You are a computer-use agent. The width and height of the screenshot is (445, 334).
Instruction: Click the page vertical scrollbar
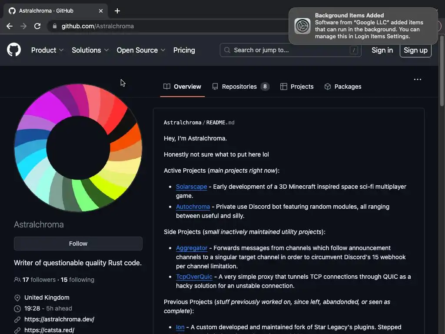442,71
